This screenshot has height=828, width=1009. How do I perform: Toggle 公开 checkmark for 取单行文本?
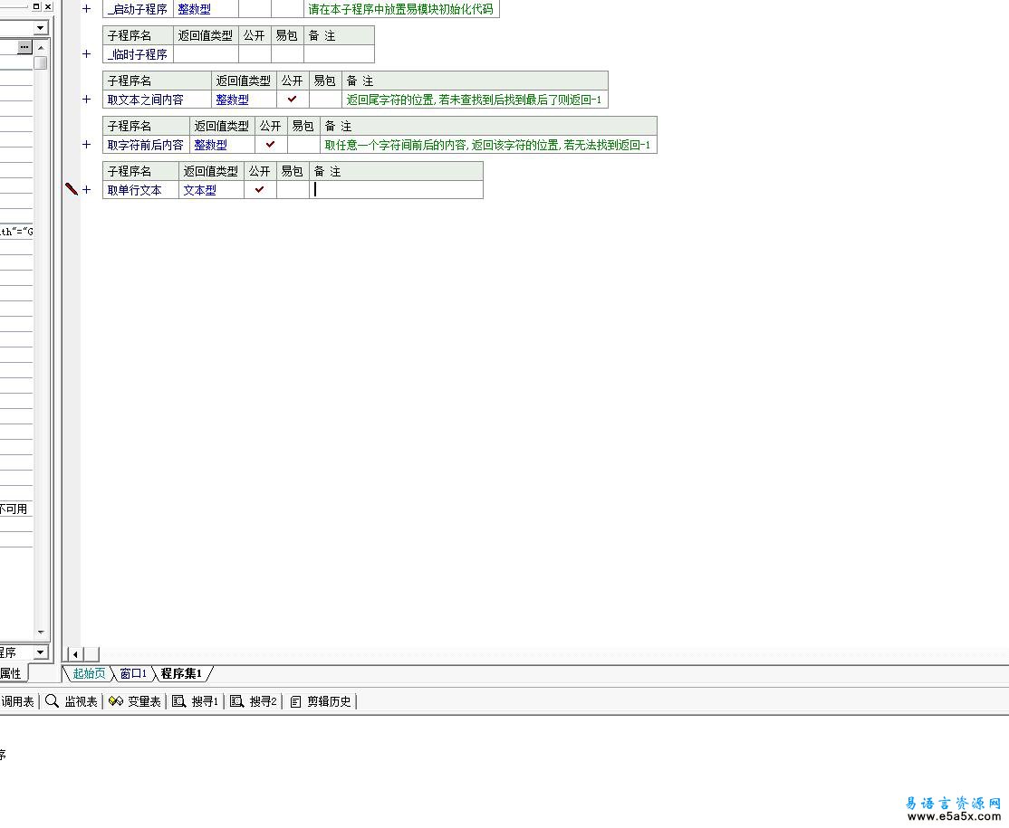(260, 190)
